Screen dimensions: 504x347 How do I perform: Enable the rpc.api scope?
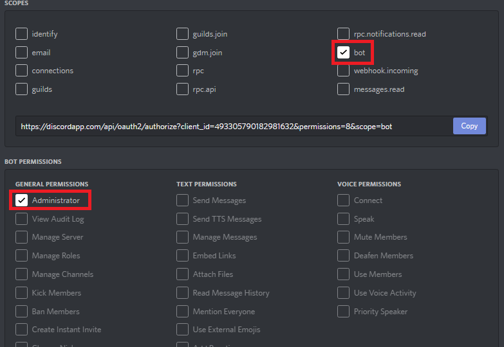(182, 89)
